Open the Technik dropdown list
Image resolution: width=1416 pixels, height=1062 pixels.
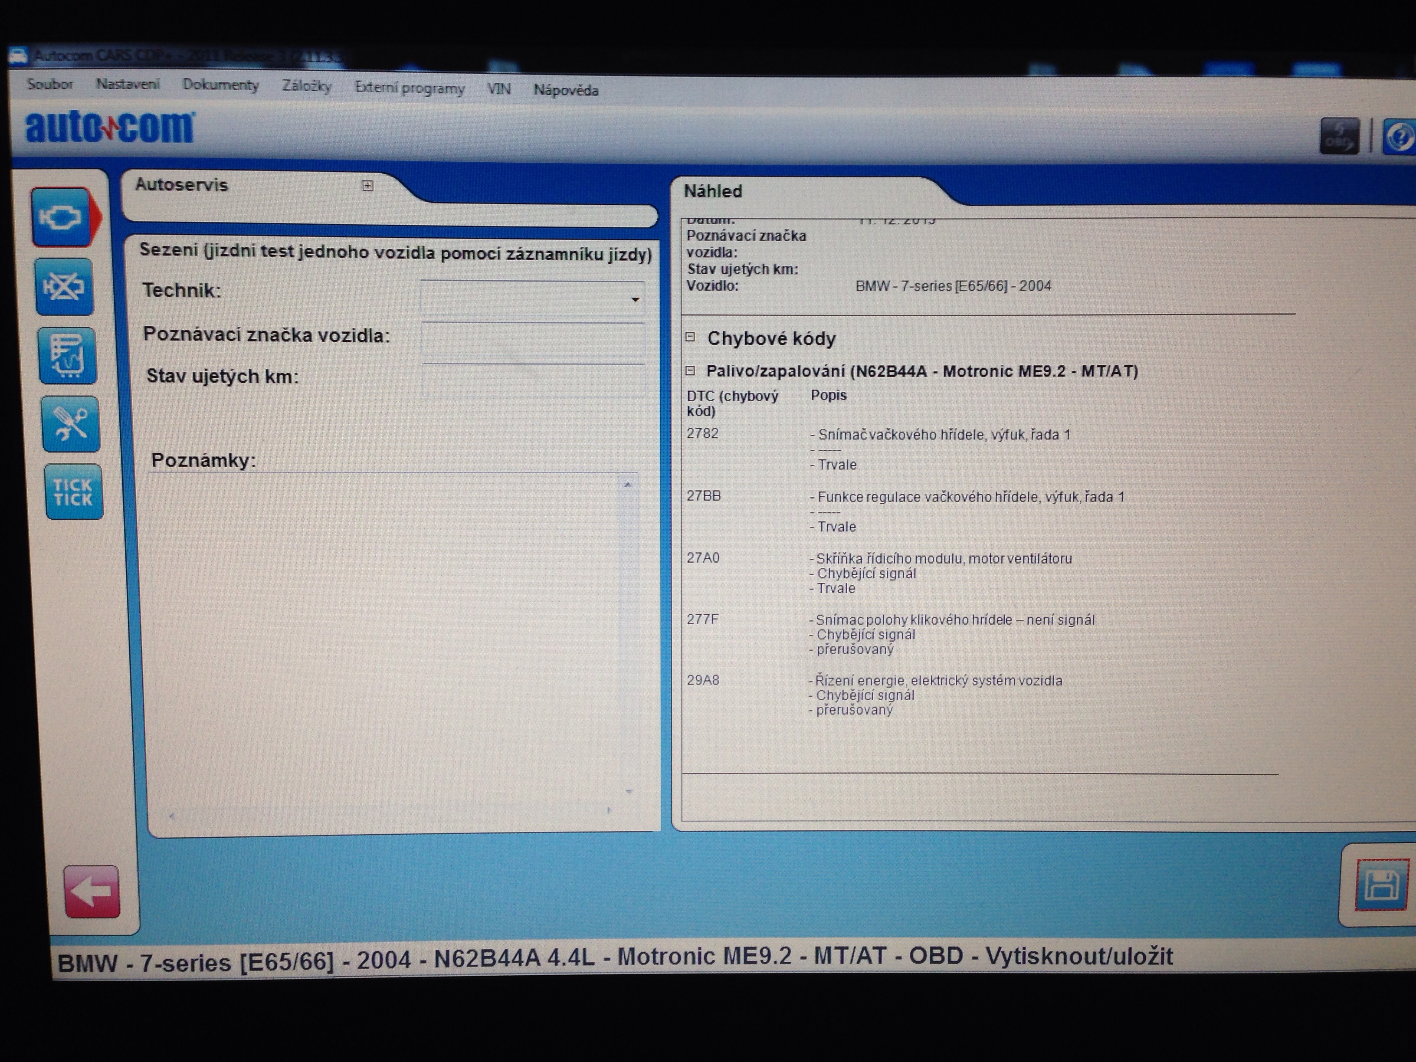[x=634, y=300]
